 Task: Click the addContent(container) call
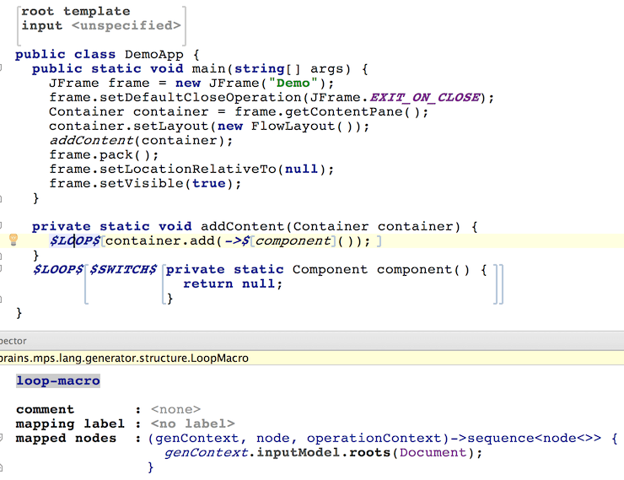pyautogui.click(x=141, y=141)
